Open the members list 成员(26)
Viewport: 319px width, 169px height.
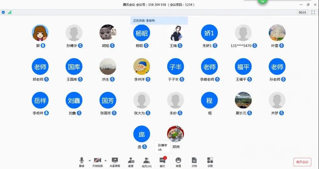pyautogui.click(x=146, y=161)
